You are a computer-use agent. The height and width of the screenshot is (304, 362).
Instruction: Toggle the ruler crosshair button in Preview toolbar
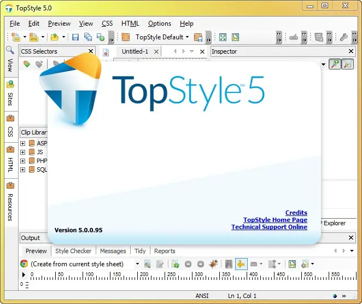(x=241, y=264)
